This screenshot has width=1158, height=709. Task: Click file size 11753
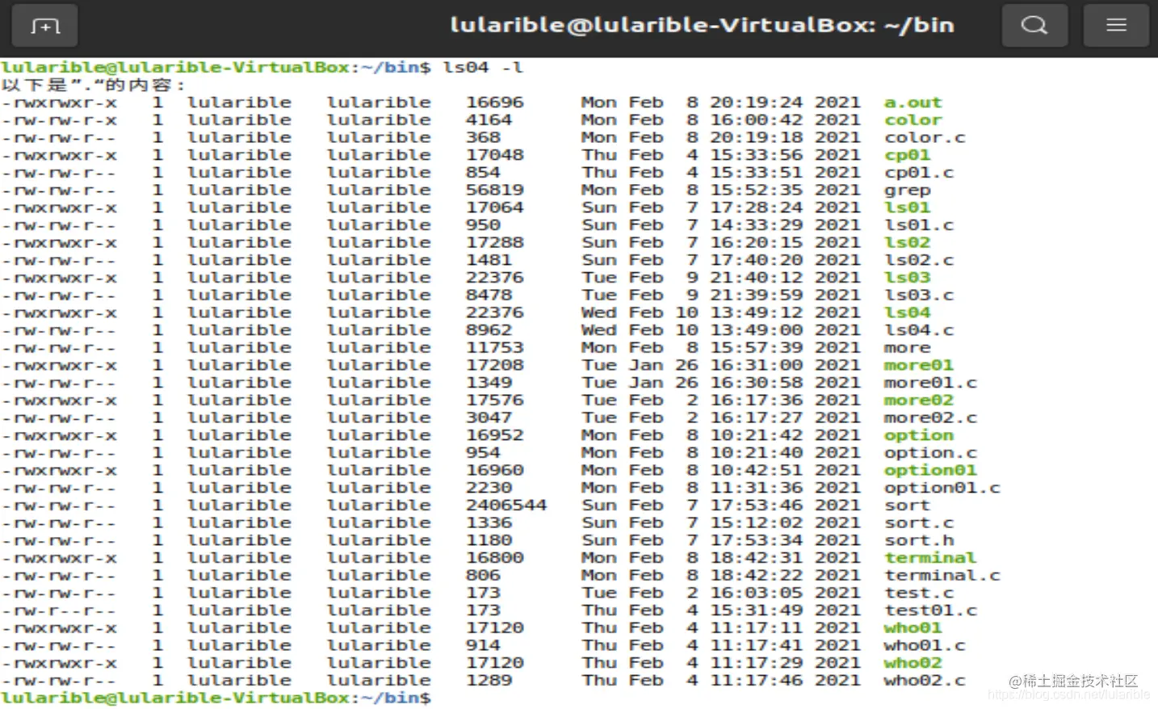(x=495, y=348)
